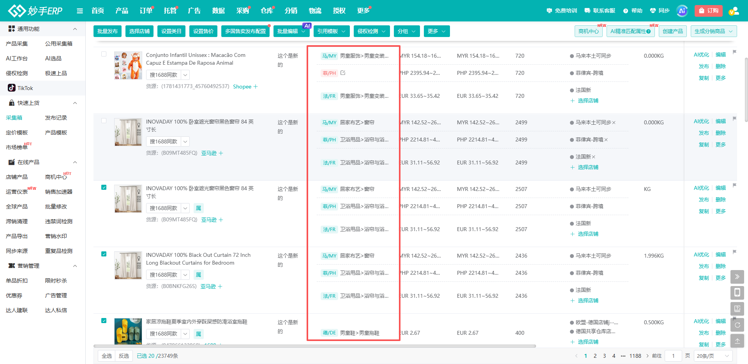Click the horizontal table scrollbar
The width and height of the screenshot is (748, 364).
[315, 346]
